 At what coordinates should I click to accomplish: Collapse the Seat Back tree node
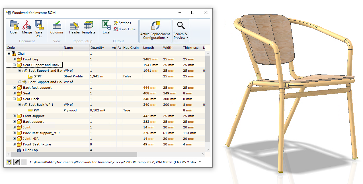15,99
